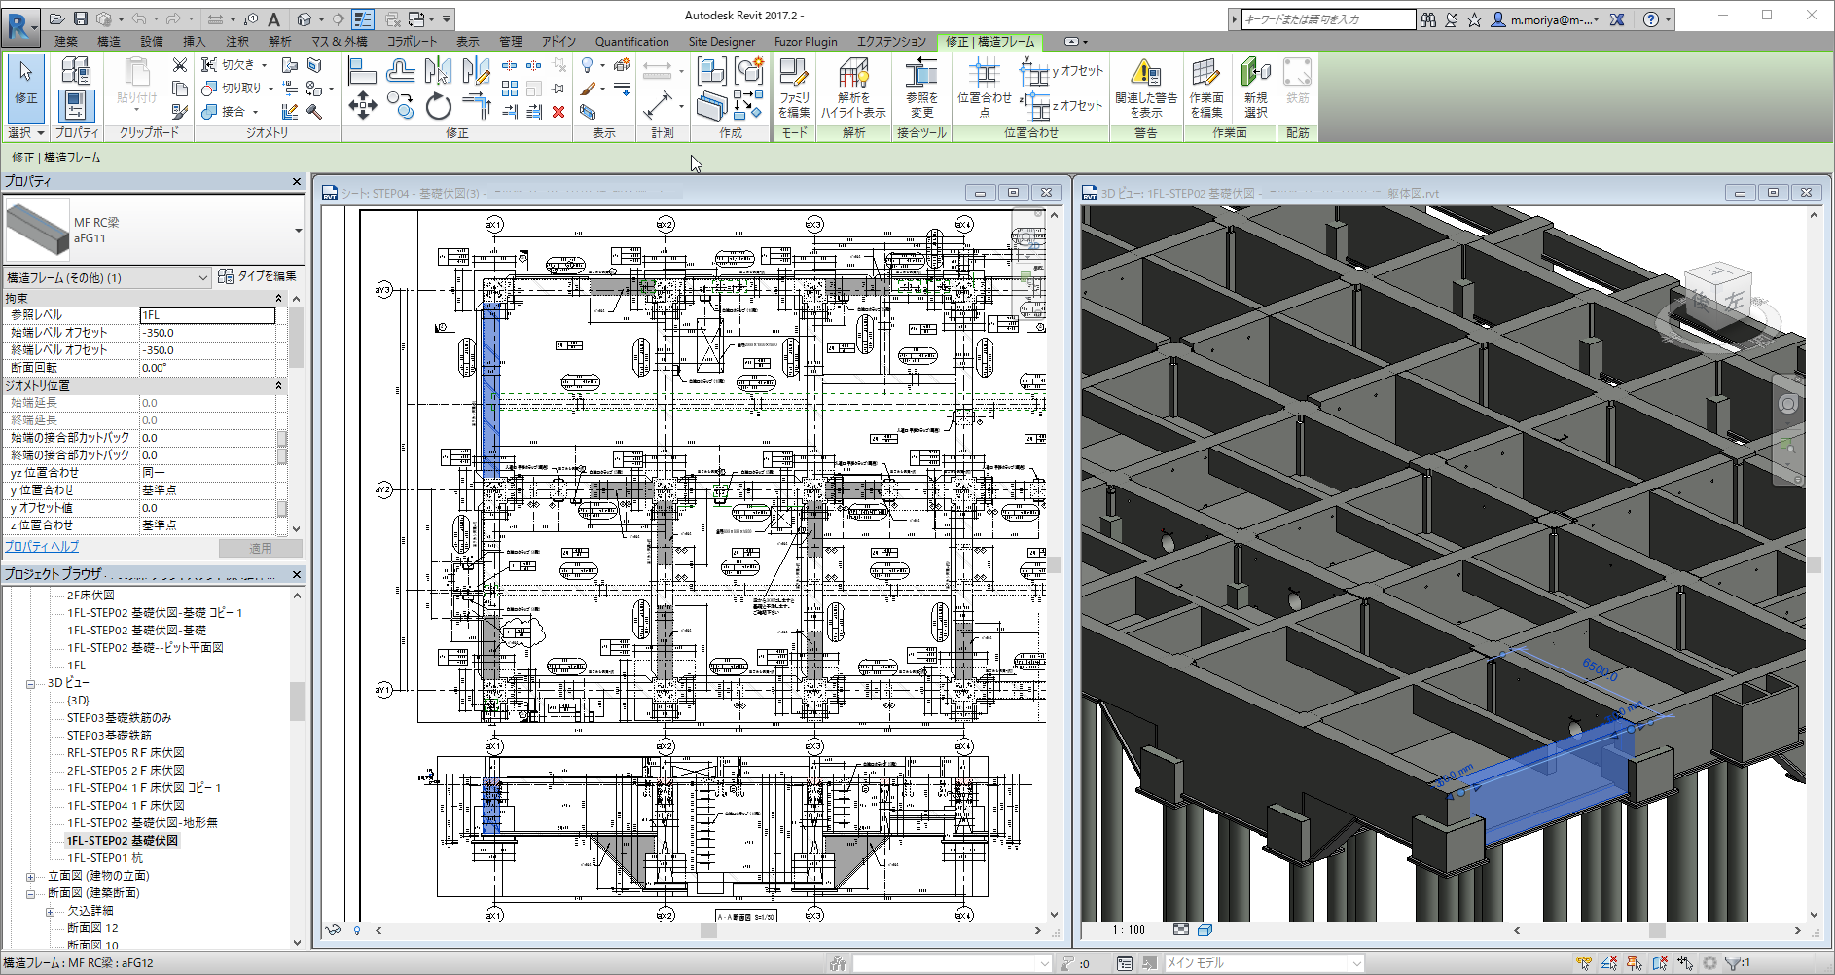This screenshot has width=1835, height=975.
Task: Click the 新規選択 button
Action: tap(1256, 88)
